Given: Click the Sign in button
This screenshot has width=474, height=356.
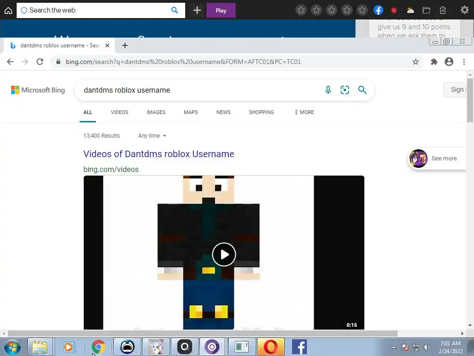Looking at the screenshot, I should 455,90.
